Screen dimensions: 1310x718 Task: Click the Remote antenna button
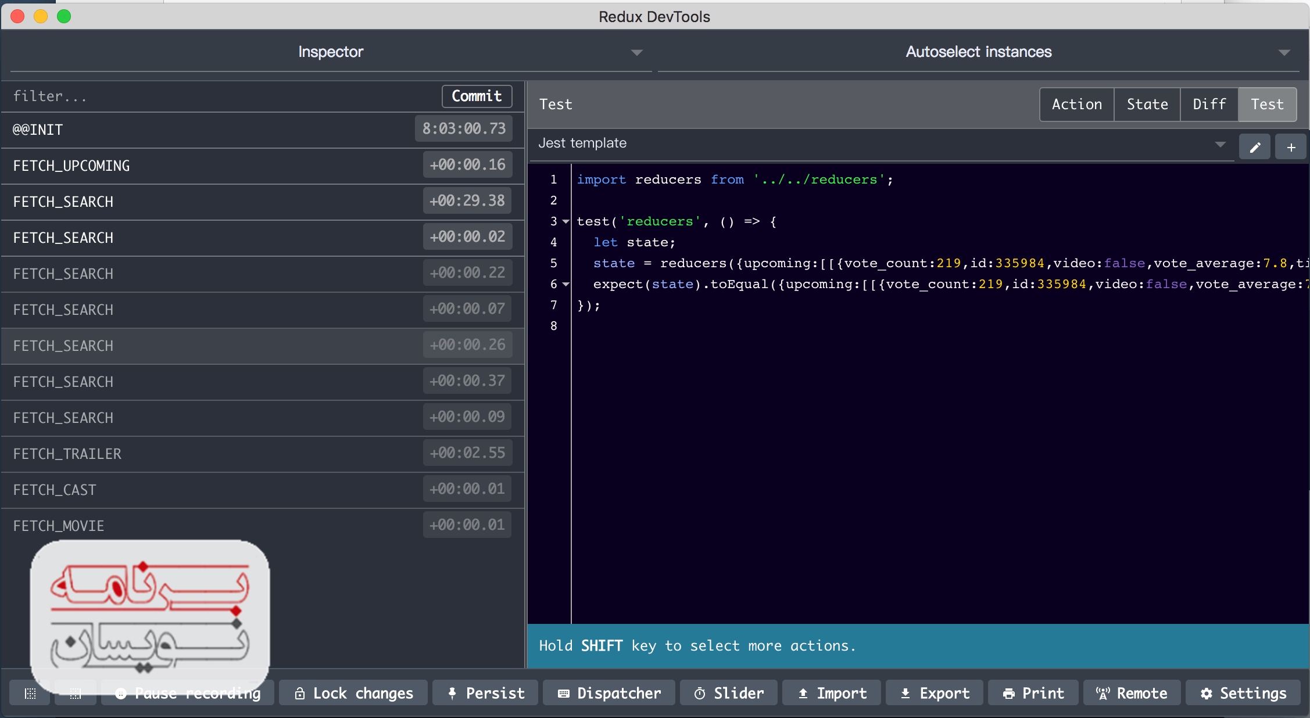click(x=1132, y=693)
